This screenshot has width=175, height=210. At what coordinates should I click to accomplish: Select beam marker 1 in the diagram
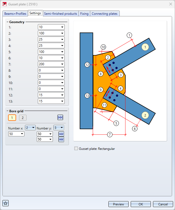click(x=145, y=47)
